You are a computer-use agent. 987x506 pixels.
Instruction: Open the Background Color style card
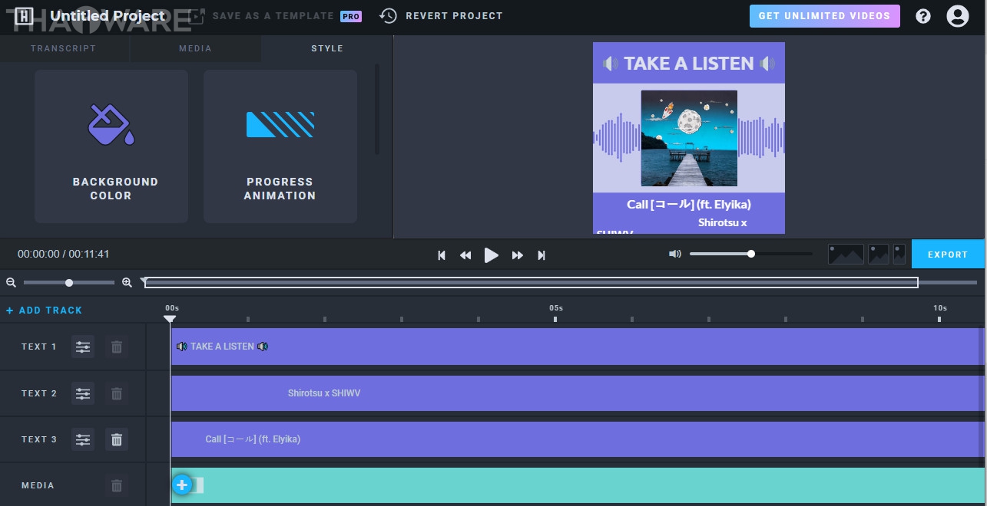tap(111, 146)
